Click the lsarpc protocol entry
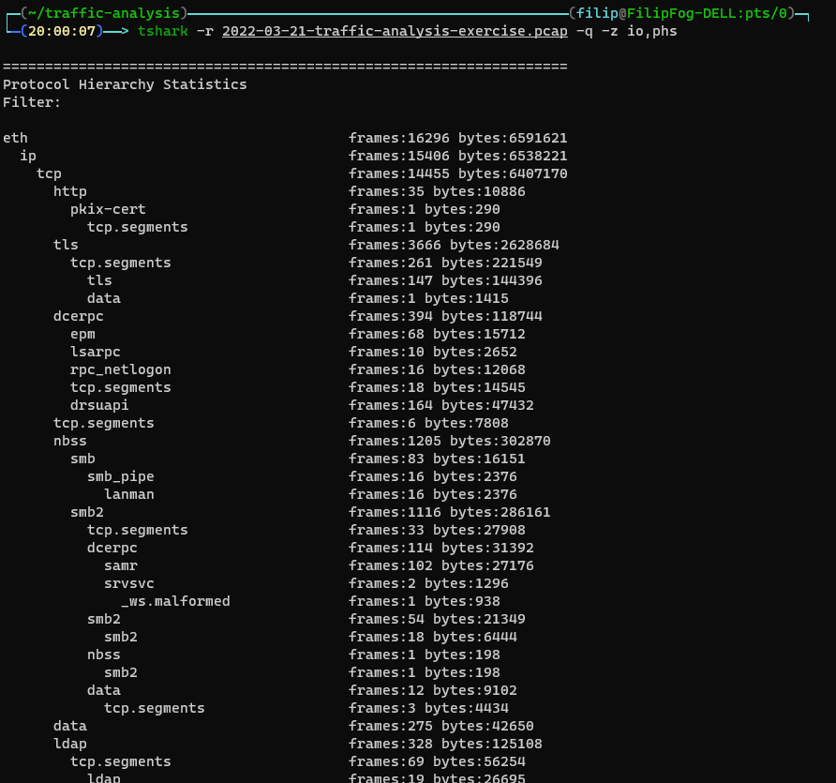 [x=96, y=352]
